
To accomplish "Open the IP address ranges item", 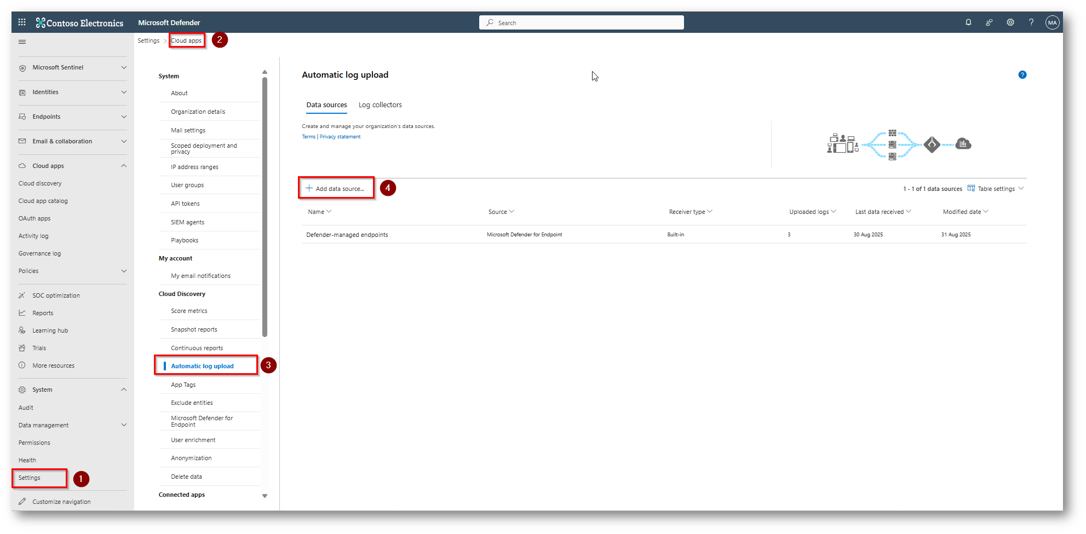I will (194, 167).
